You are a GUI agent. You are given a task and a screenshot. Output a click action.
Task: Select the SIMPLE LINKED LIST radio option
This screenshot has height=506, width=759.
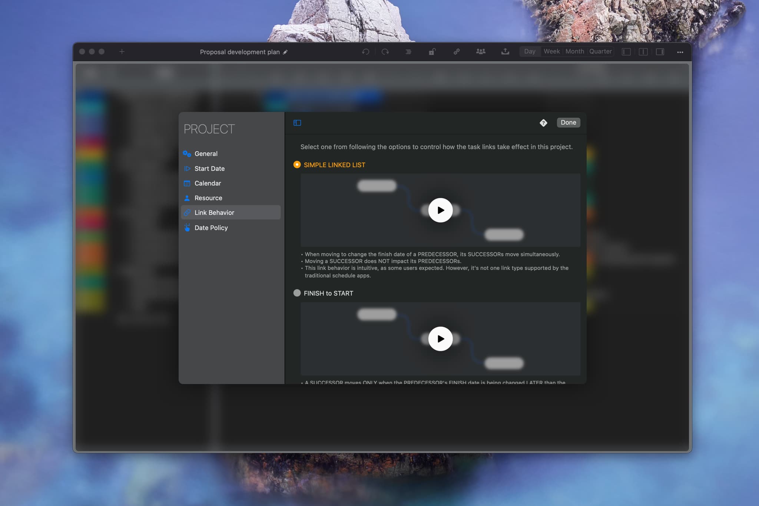tap(297, 165)
